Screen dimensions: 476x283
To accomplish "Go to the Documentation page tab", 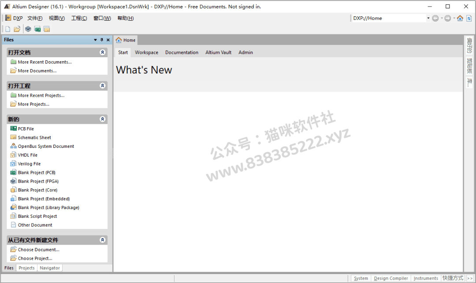I will [x=182, y=52].
